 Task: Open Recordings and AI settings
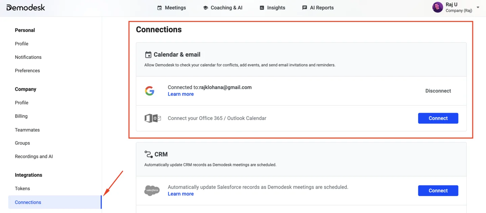tap(34, 157)
